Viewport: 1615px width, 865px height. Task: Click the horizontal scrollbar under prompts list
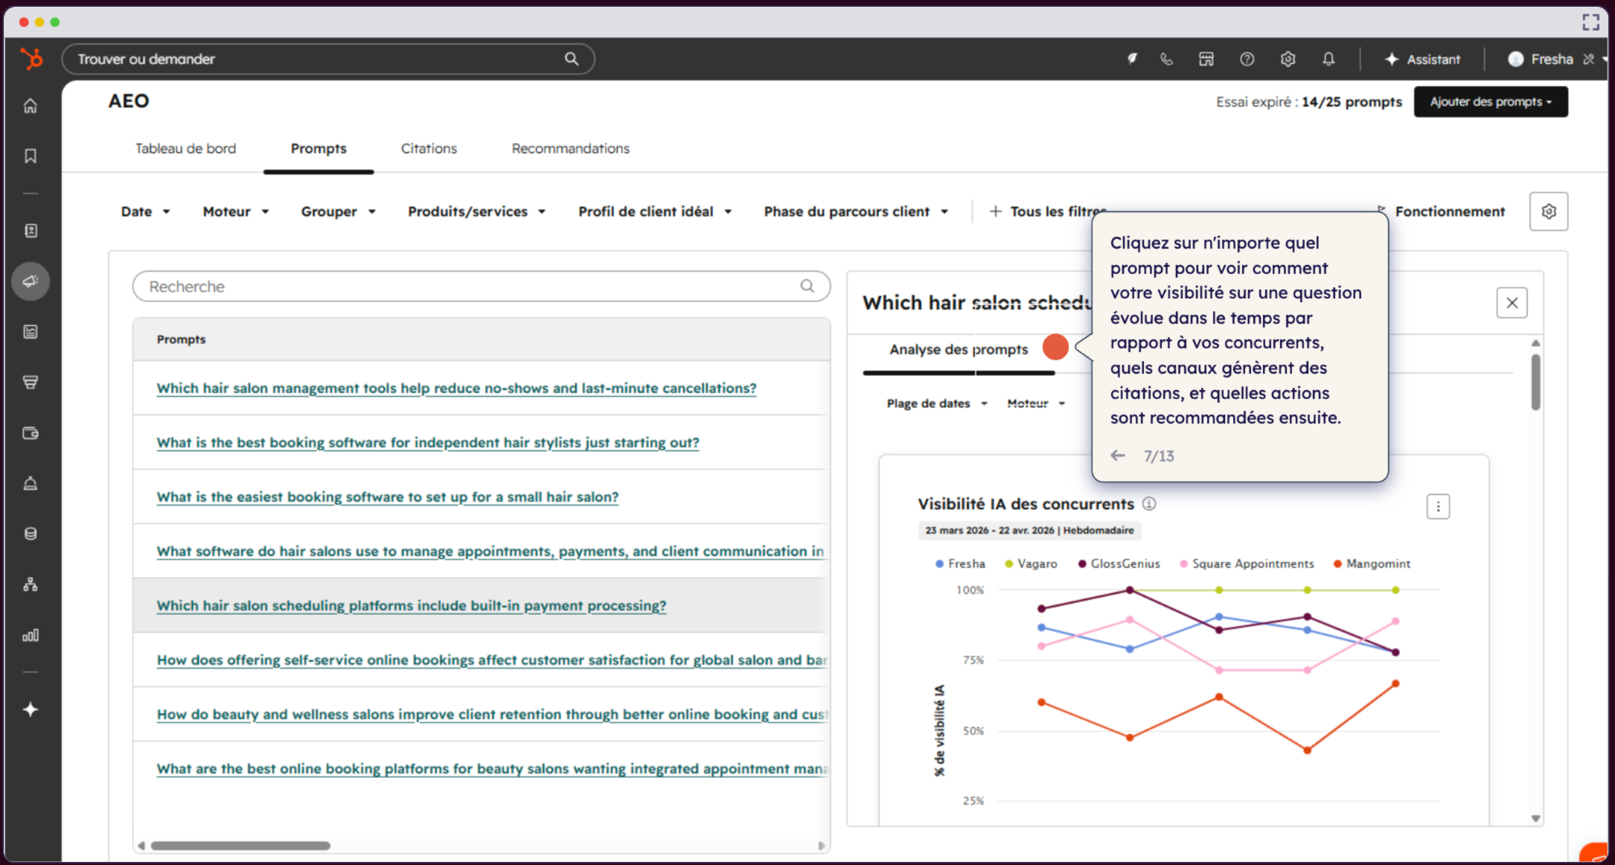point(240,846)
